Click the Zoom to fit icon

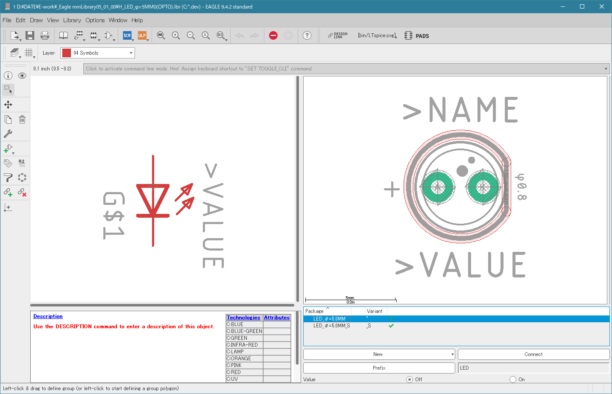coord(161,35)
